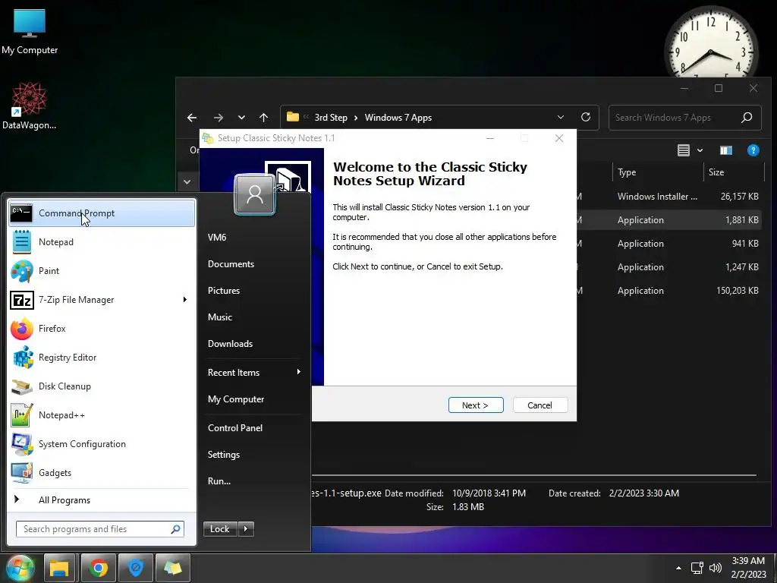Go up one folder level
Viewport: 777px width, 583px height.
[263, 118]
